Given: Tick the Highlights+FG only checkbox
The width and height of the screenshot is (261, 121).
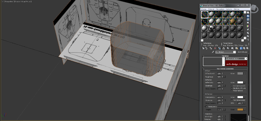Looking at the screenshot, I should coord(232,88).
